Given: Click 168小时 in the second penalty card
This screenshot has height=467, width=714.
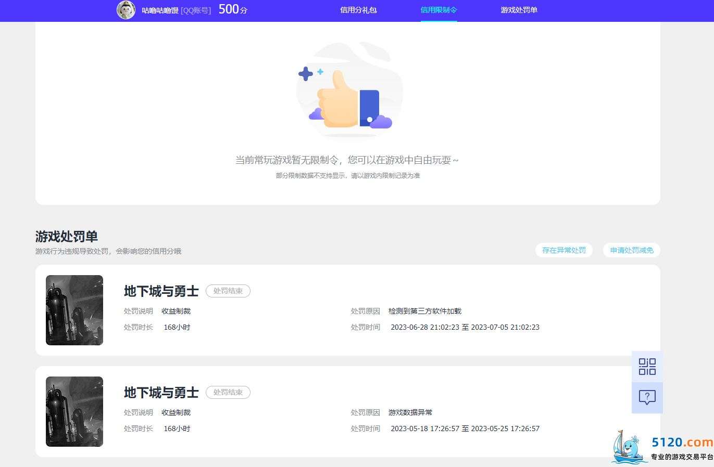Looking at the screenshot, I should click(177, 429).
